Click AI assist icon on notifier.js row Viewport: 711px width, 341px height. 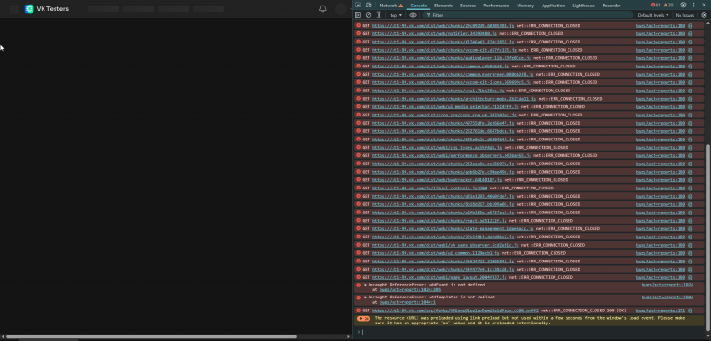tap(690, 33)
